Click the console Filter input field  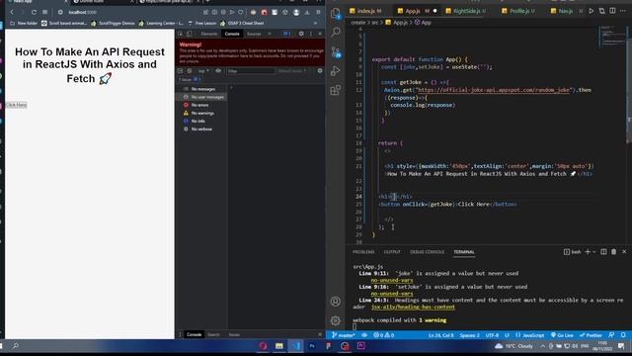[251, 71]
